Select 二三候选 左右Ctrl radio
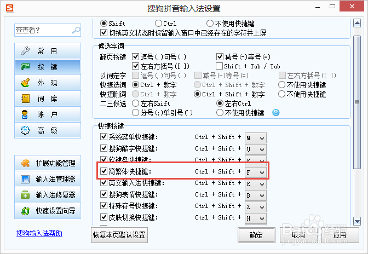 coord(220,103)
